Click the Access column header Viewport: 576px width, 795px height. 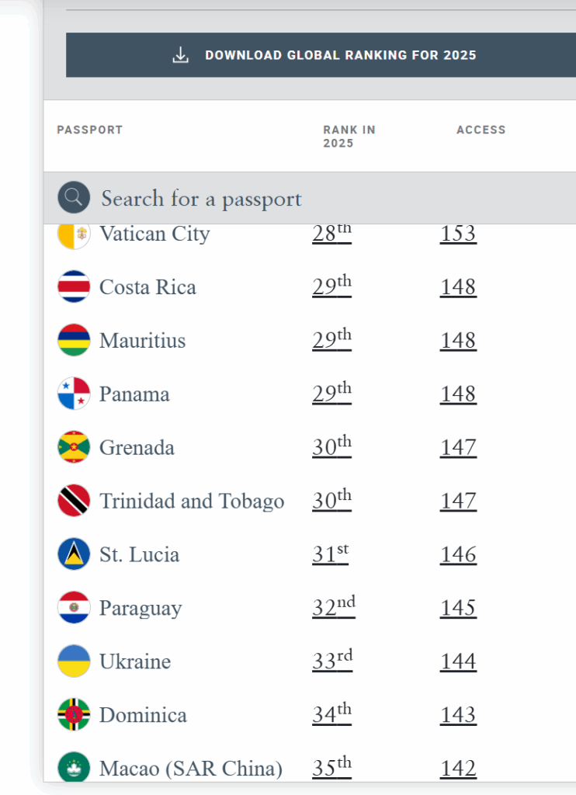[481, 130]
